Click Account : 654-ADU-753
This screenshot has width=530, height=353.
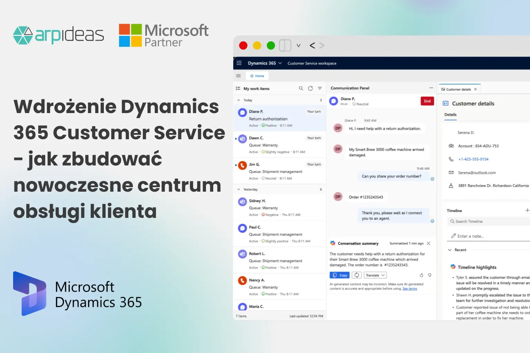478,146
